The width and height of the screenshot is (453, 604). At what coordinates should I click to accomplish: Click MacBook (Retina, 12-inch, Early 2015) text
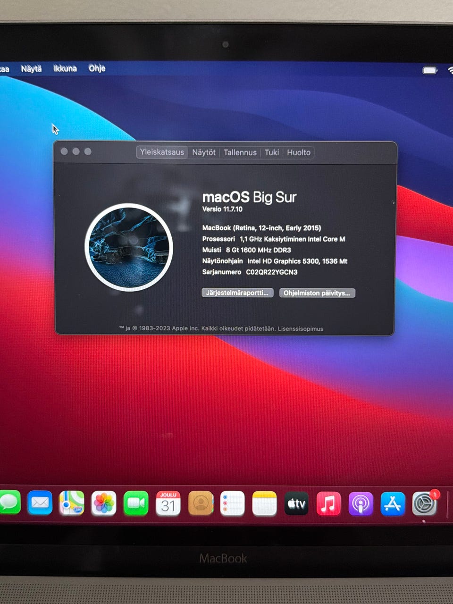tap(261, 228)
